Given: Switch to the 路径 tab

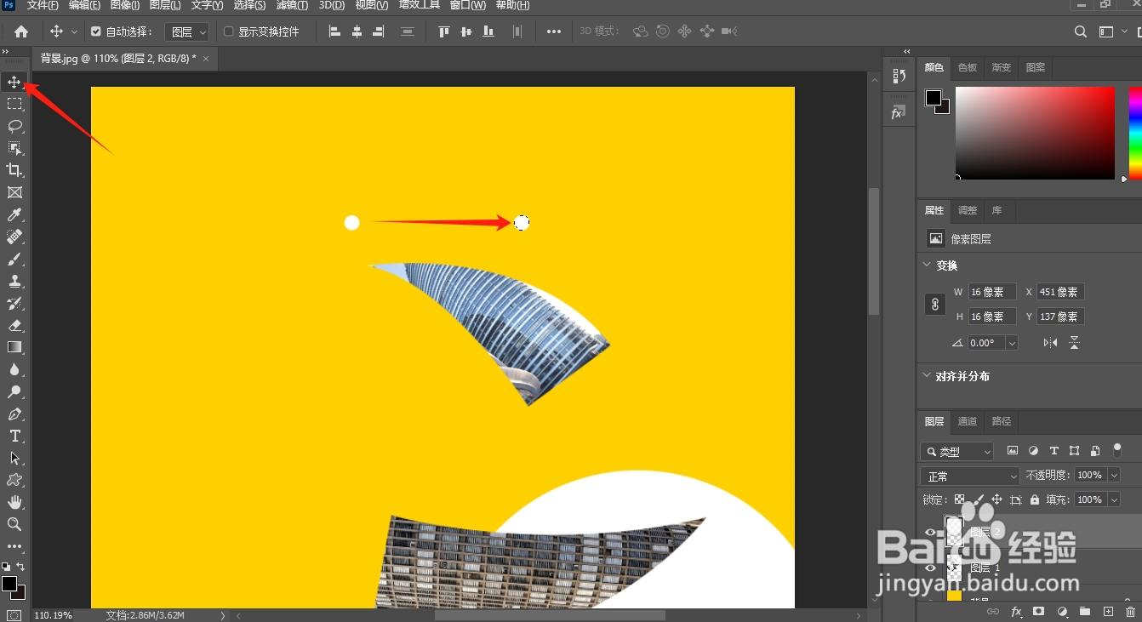Looking at the screenshot, I should pos(1002,421).
